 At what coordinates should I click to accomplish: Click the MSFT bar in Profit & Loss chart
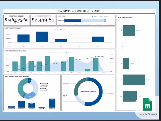tap(23, 38)
